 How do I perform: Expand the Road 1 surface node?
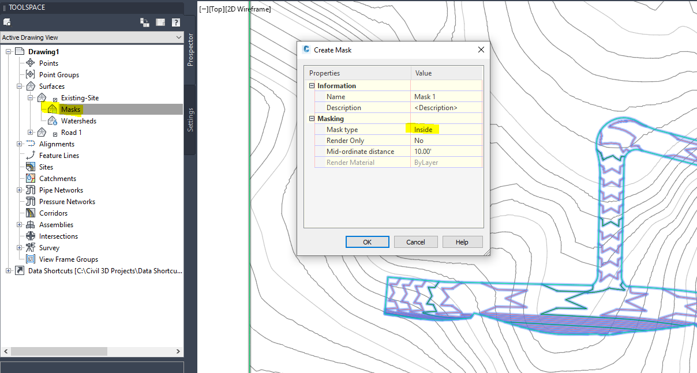click(29, 132)
